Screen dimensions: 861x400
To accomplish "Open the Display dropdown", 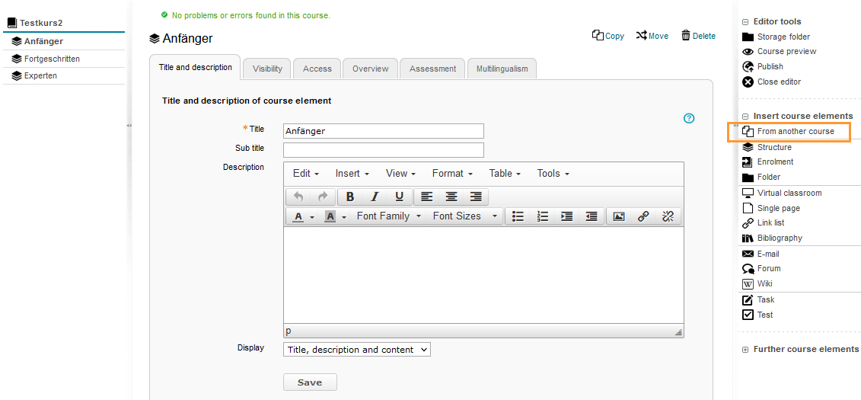I will (x=356, y=350).
